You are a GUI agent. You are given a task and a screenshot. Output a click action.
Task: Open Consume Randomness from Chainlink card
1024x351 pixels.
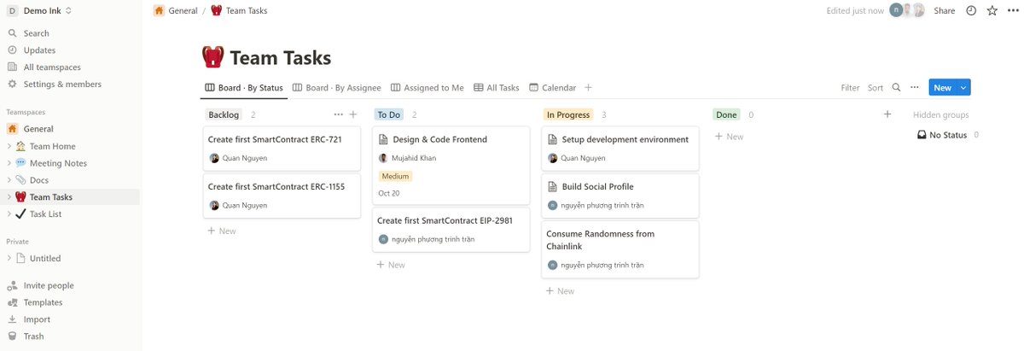(620, 249)
